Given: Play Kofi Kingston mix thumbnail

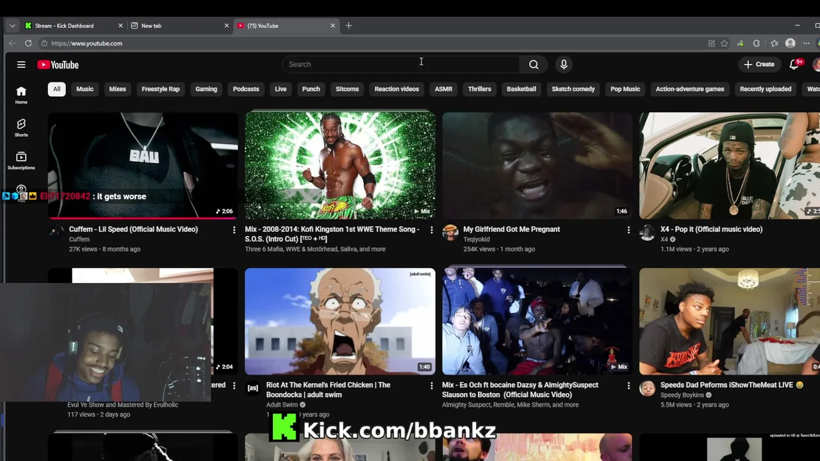Looking at the screenshot, I should pyautogui.click(x=340, y=166).
